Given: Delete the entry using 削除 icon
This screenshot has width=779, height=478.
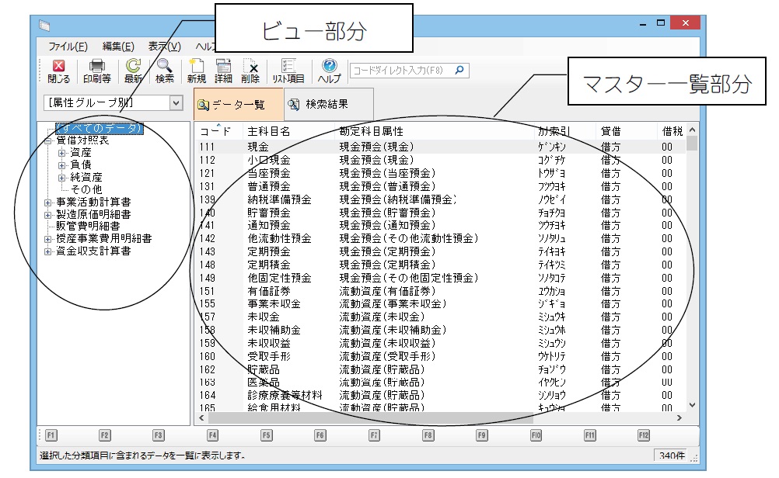Looking at the screenshot, I should tap(250, 71).
